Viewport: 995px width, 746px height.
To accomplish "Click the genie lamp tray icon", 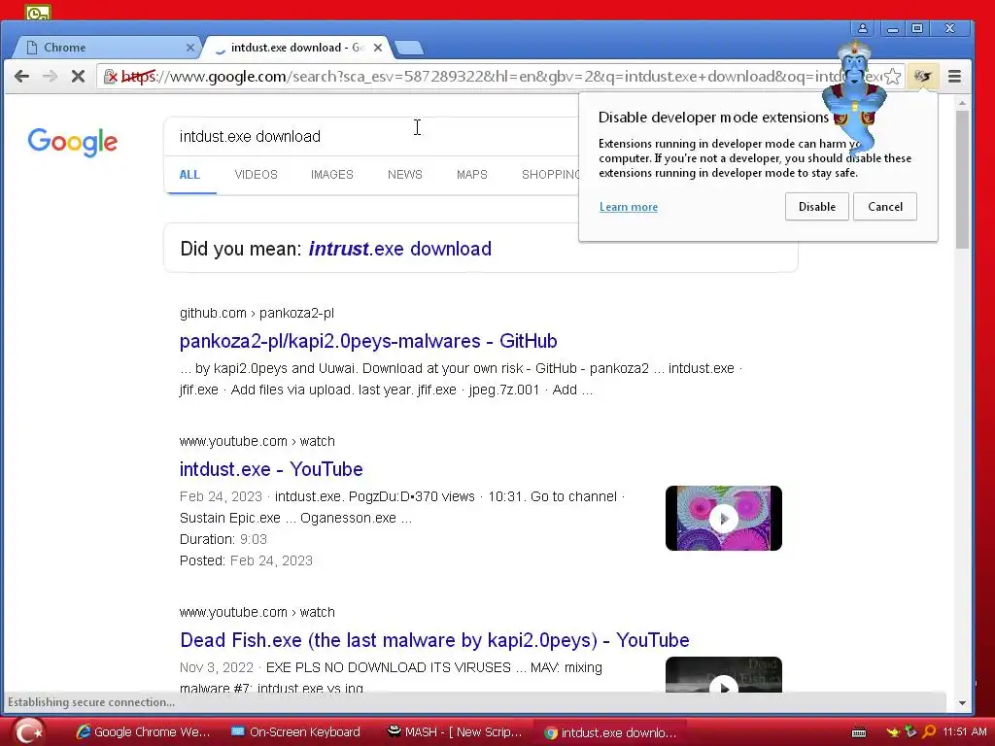I will 894,732.
